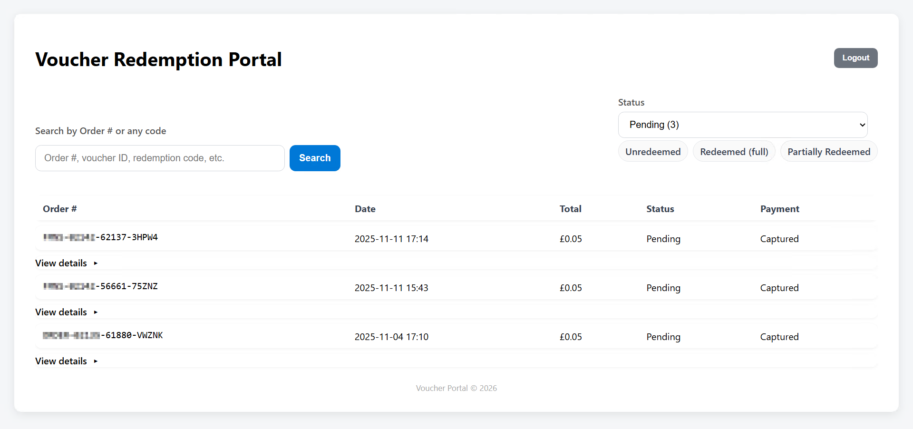Click the Voucher Redemption Portal title
The image size is (913, 429).
[158, 60]
